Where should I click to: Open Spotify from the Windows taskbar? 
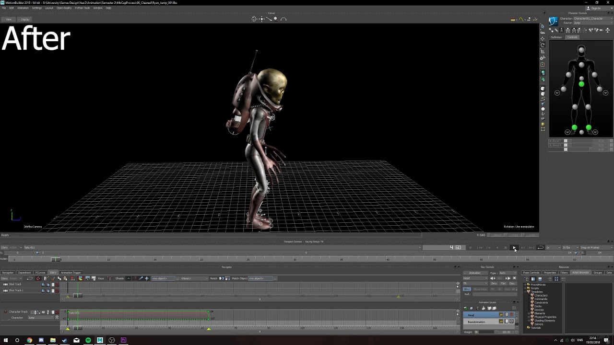click(x=88, y=340)
